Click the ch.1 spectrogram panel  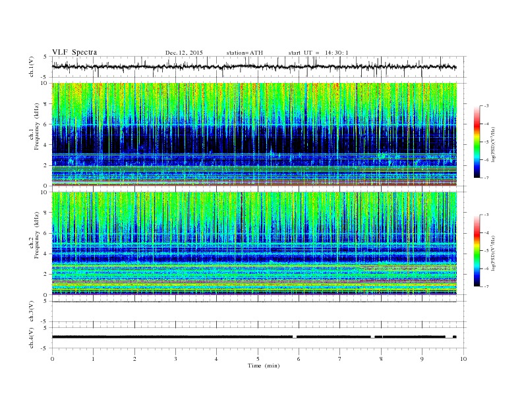click(x=254, y=134)
